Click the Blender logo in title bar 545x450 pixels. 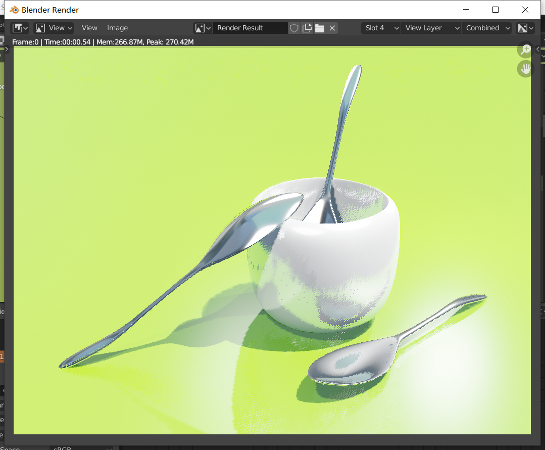pos(14,10)
